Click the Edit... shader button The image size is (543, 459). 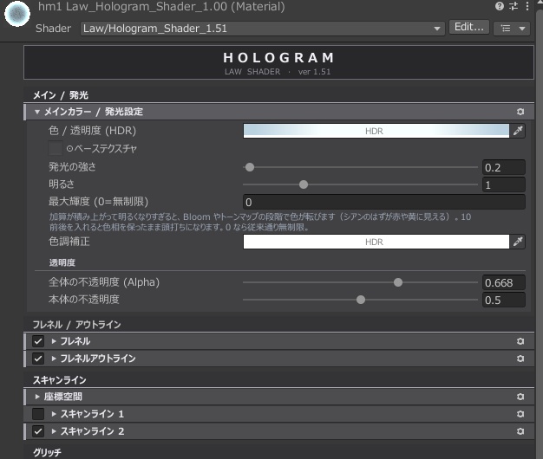[469, 27]
